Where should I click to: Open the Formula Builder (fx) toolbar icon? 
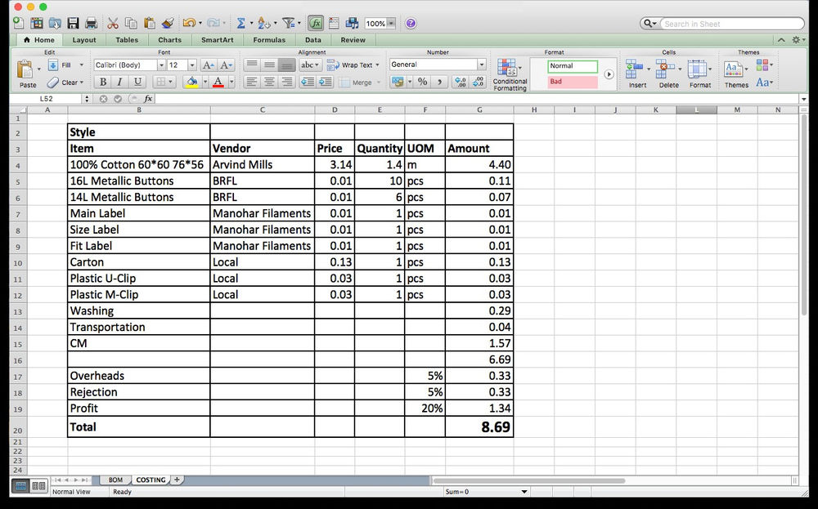pos(315,23)
